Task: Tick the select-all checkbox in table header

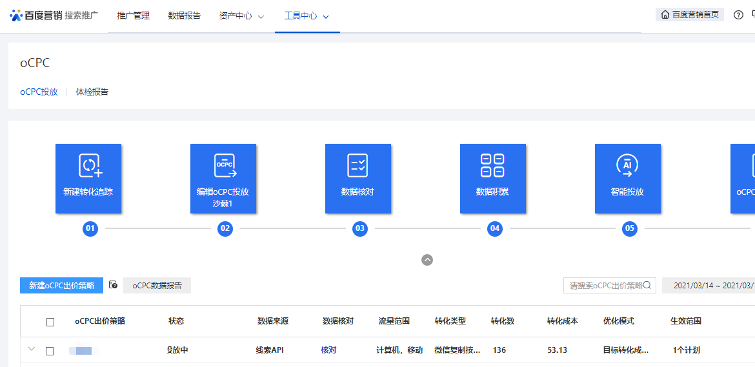Action: point(50,322)
